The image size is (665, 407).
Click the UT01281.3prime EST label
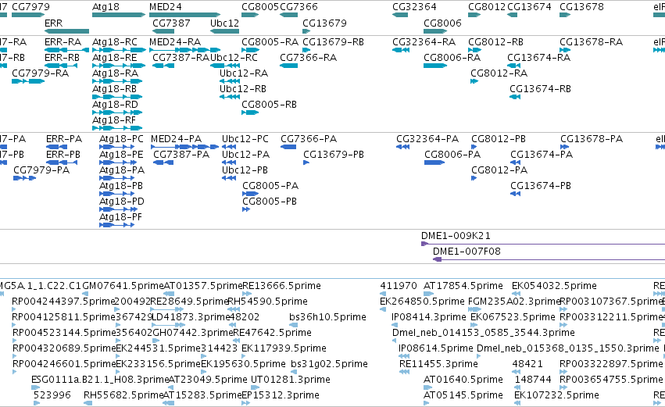coord(291,380)
